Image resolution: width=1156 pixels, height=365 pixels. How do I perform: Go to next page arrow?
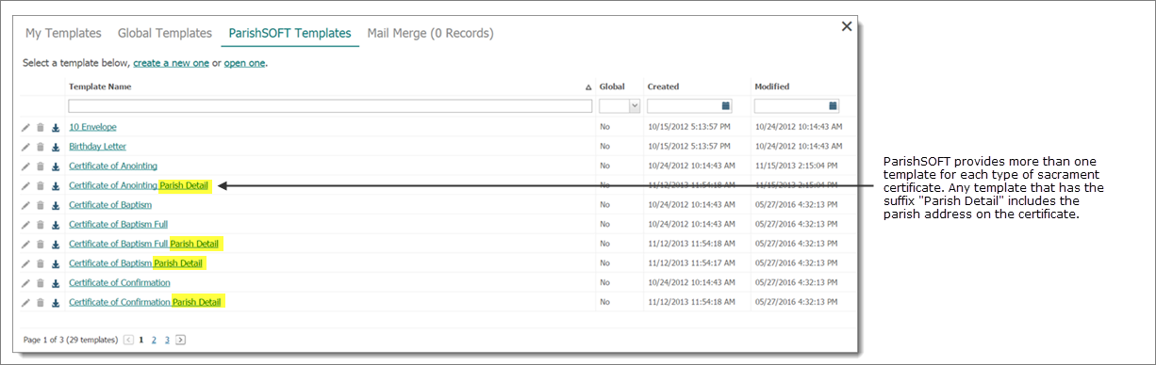click(180, 340)
